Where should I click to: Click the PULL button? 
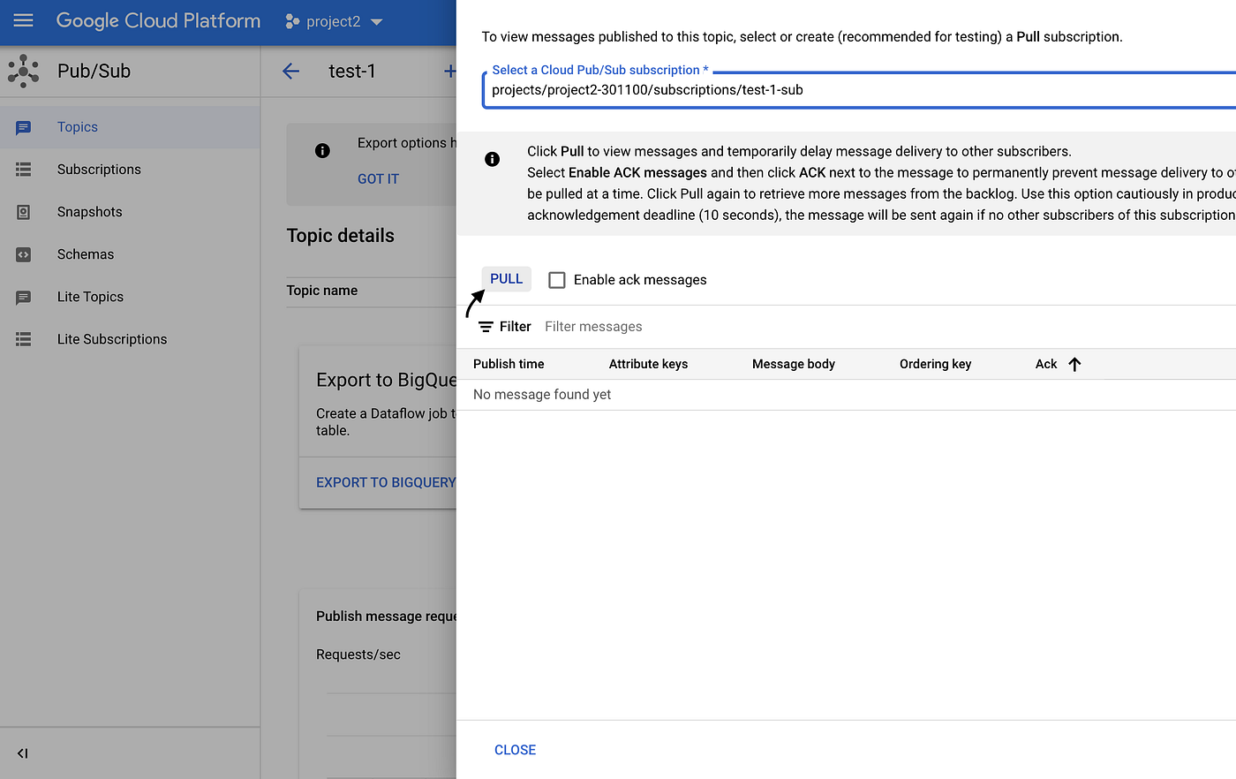pos(507,279)
